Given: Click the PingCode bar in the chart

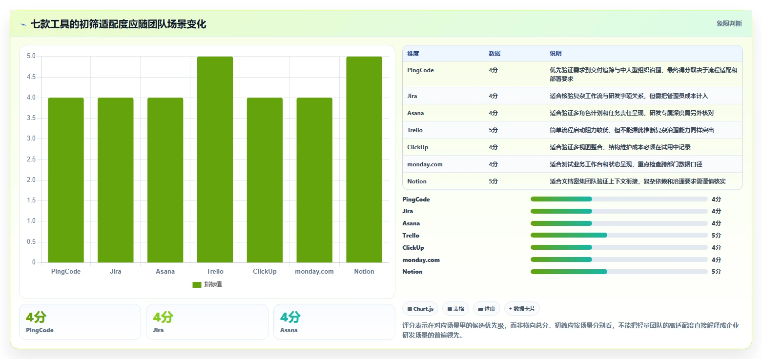Looking at the screenshot, I should pos(66,180).
